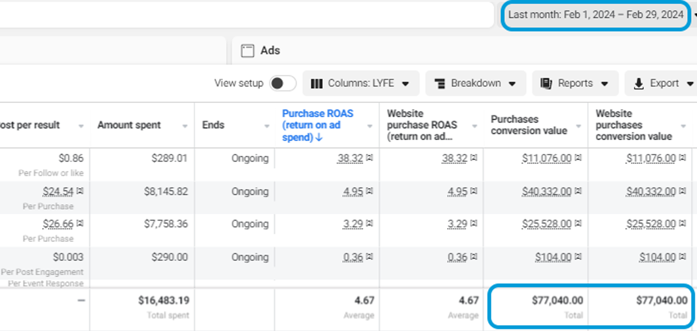Switch to the Ads tab
This screenshot has width=697, height=331.
coord(270,51)
